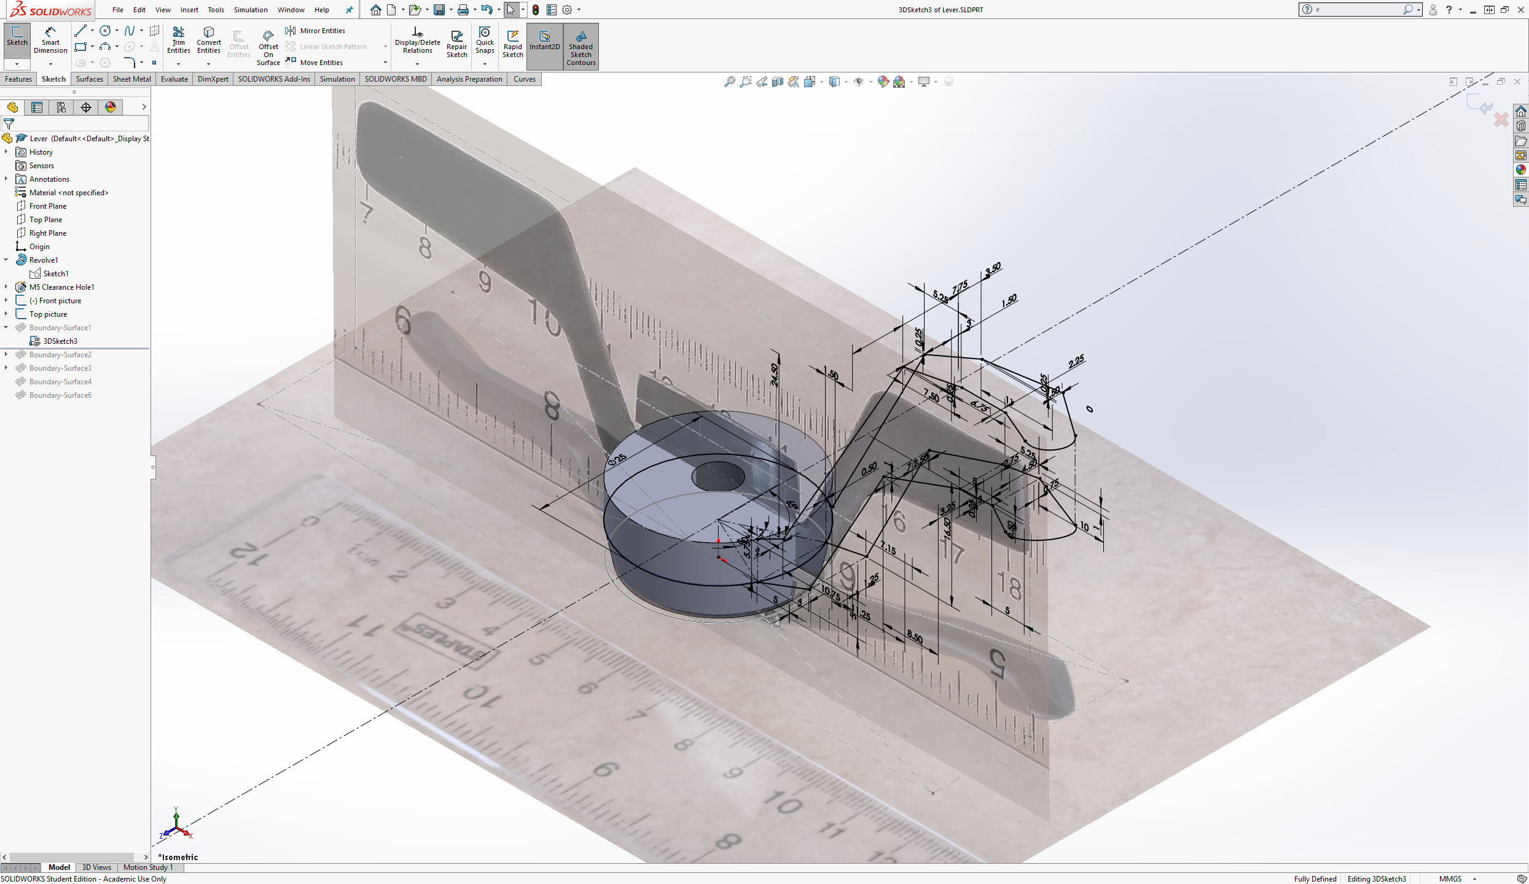The width and height of the screenshot is (1529, 884).
Task: Open the Insert menu
Action: (189, 10)
